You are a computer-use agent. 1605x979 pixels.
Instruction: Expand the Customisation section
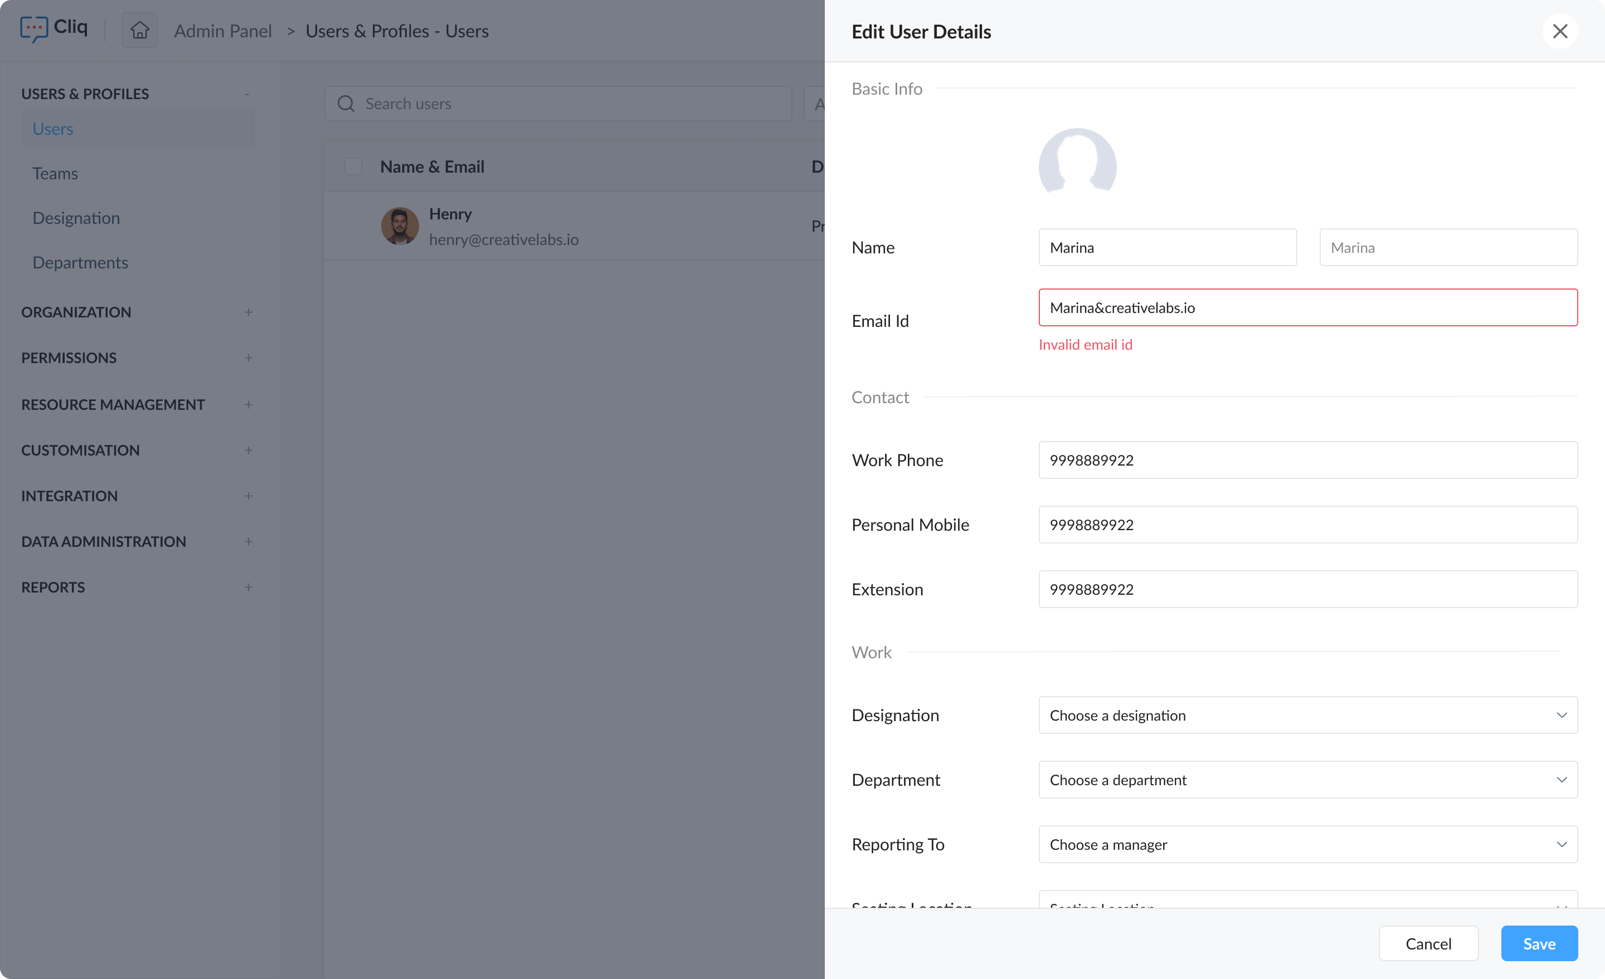pyautogui.click(x=248, y=451)
